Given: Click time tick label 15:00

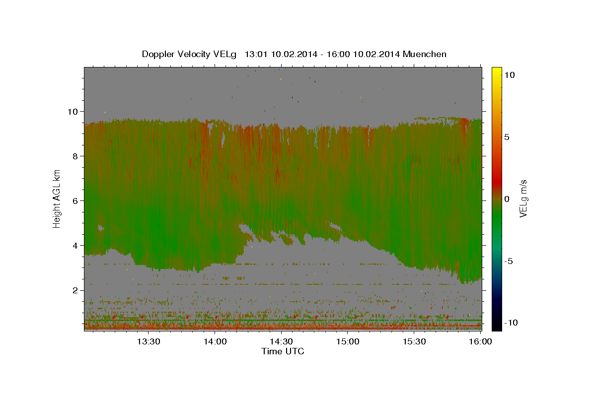Looking at the screenshot, I should click(348, 341).
